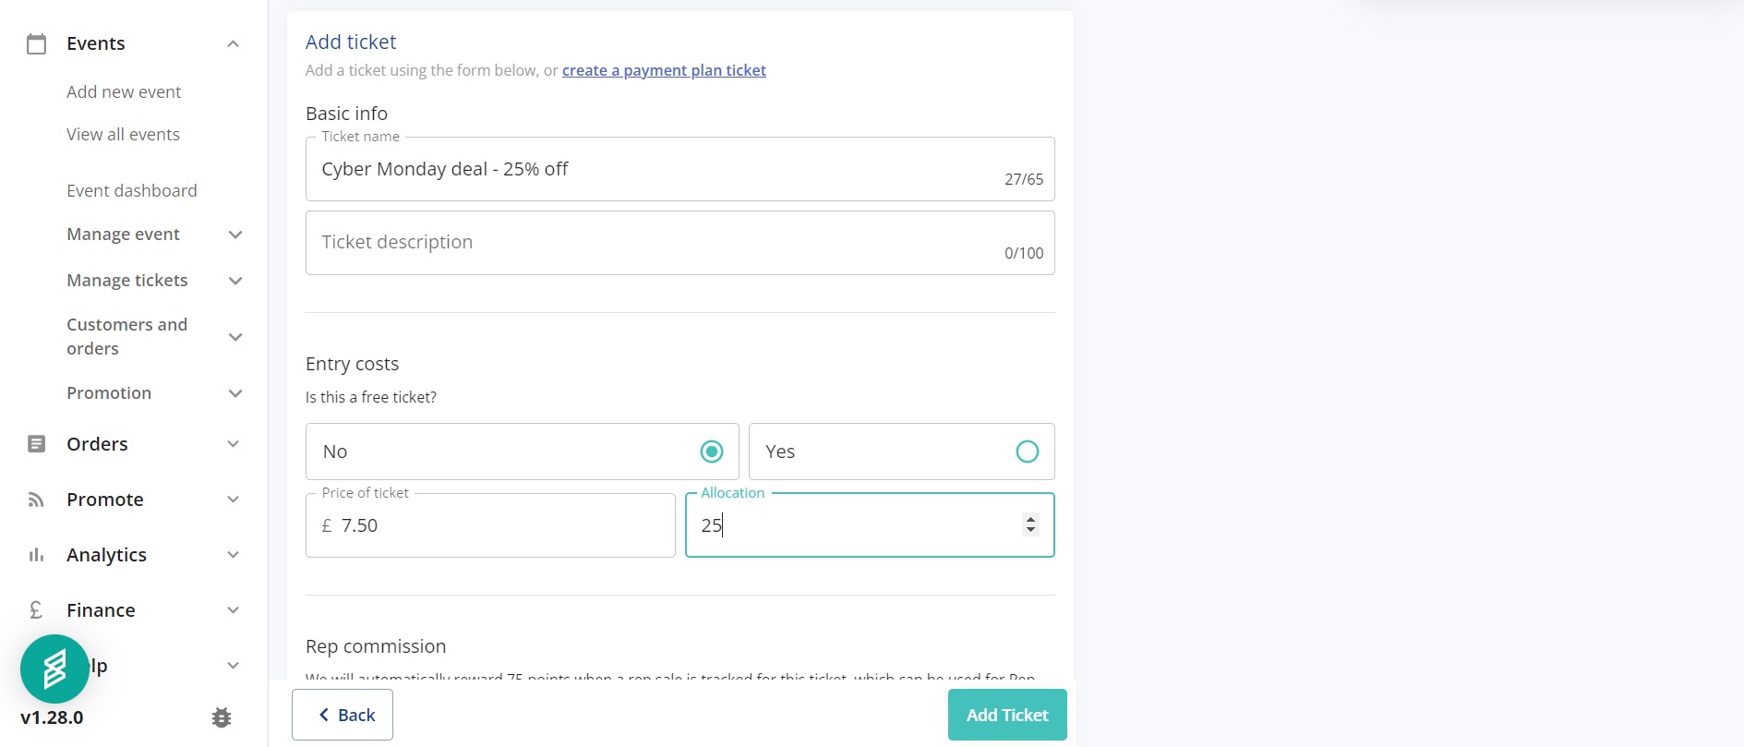Expand Customers and orders submenu

[x=235, y=337]
